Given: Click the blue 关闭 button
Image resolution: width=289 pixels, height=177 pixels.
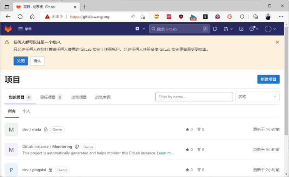Looking at the screenshot, I should tap(21, 61).
